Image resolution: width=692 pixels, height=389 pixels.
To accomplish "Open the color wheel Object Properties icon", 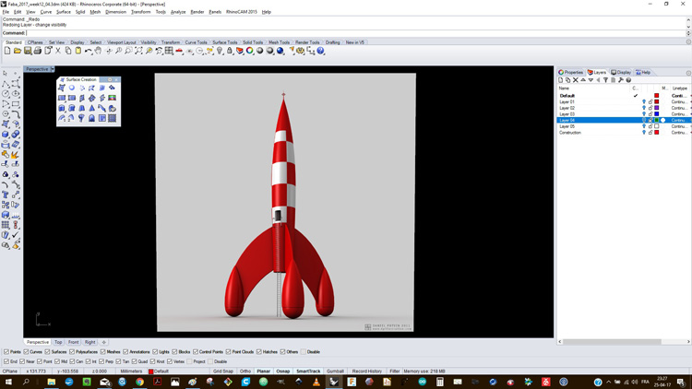I will pyautogui.click(x=250, y=52).
